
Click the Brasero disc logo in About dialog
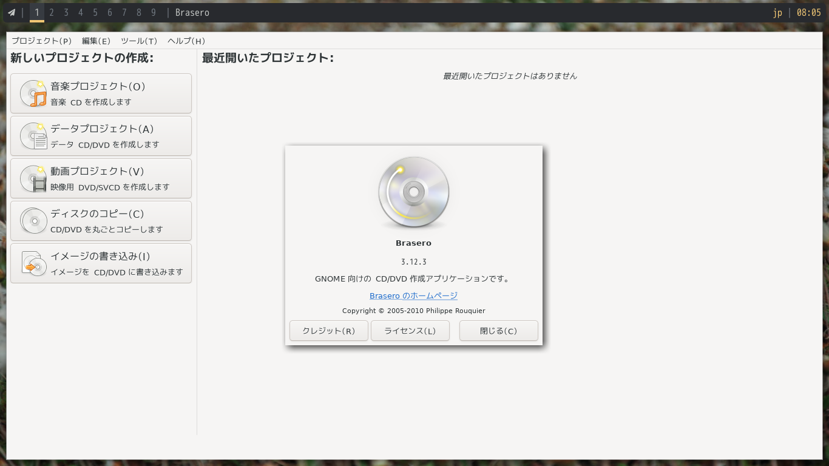tap(414, 193)
